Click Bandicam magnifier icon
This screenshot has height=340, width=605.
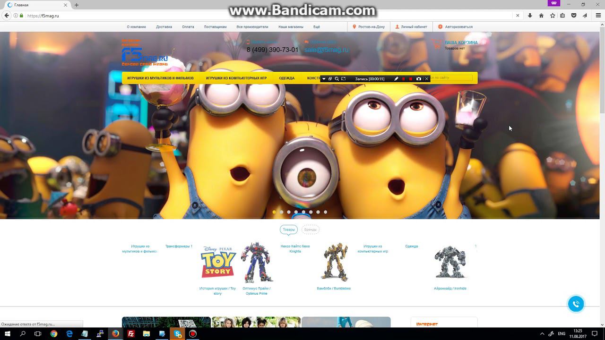[337, 79]
